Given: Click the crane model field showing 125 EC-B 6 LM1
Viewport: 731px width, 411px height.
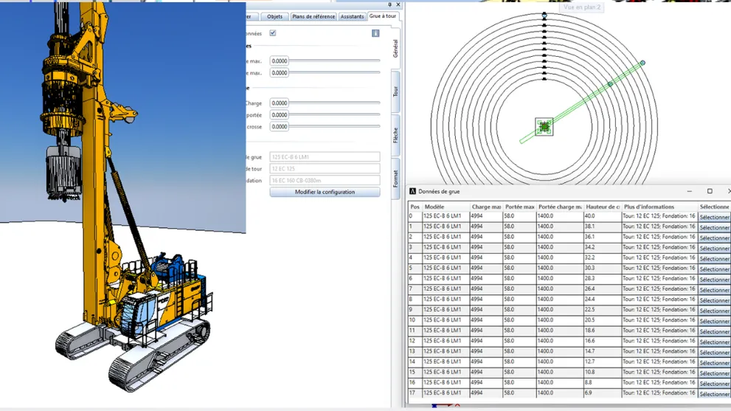Looking at the screenshot, I should coord(325,157).
